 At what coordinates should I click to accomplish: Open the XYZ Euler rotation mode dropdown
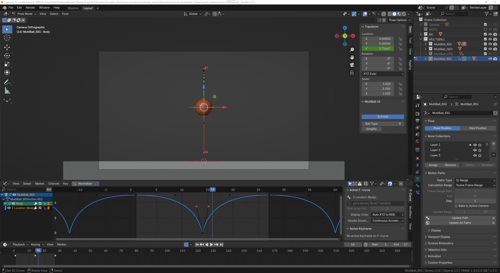[383, 74]
